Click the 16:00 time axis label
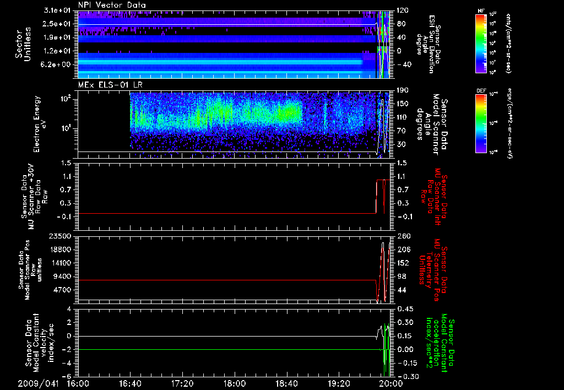Image resolution: width=564 pixels, height=390 pixels. coord(78,384)
